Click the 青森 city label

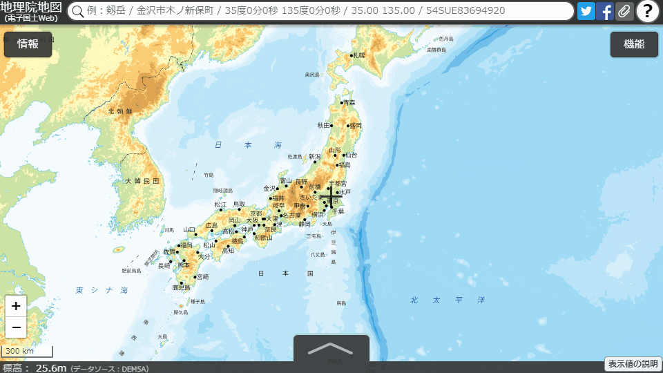[x=349, y=102]
